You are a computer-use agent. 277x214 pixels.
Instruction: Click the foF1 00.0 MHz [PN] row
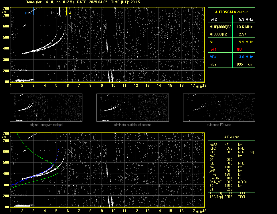pyautogui.click(x=232, y=152)
